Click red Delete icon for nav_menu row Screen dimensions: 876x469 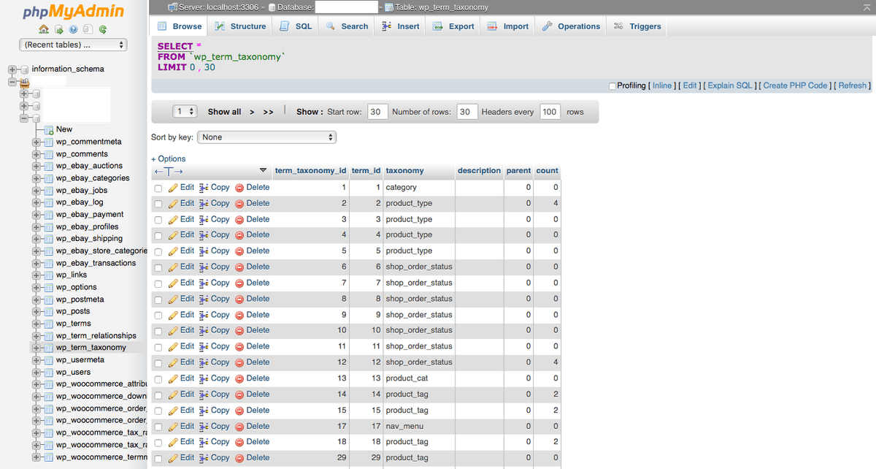[239, 427]
